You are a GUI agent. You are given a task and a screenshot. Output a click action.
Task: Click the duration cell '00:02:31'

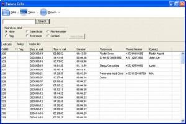click(x=82, y=69)
